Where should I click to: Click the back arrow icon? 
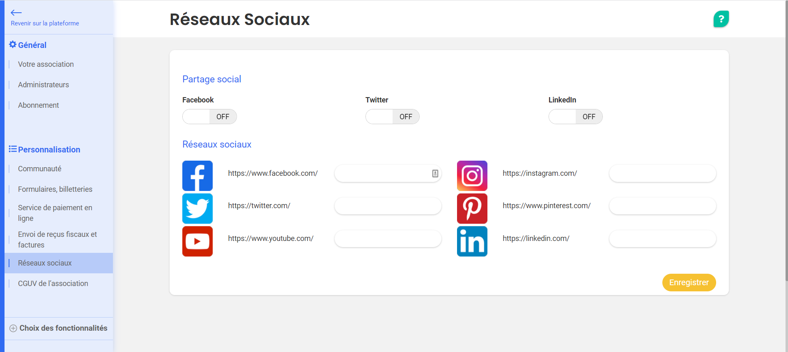16,13
